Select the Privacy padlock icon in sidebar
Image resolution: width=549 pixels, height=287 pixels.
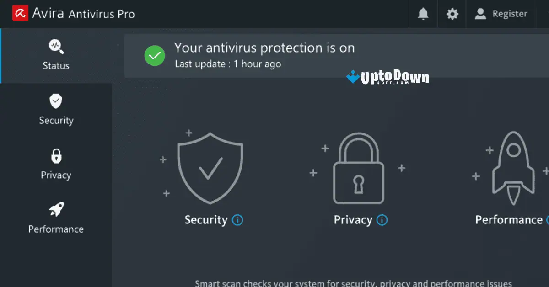[55, 155]
